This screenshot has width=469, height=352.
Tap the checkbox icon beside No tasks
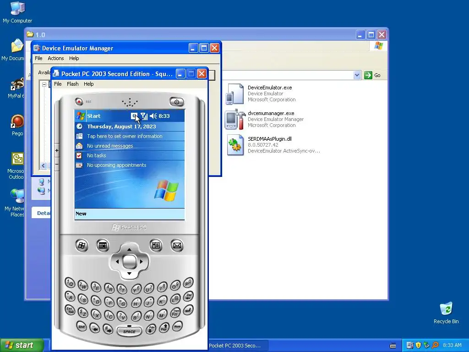pos(79,155)
